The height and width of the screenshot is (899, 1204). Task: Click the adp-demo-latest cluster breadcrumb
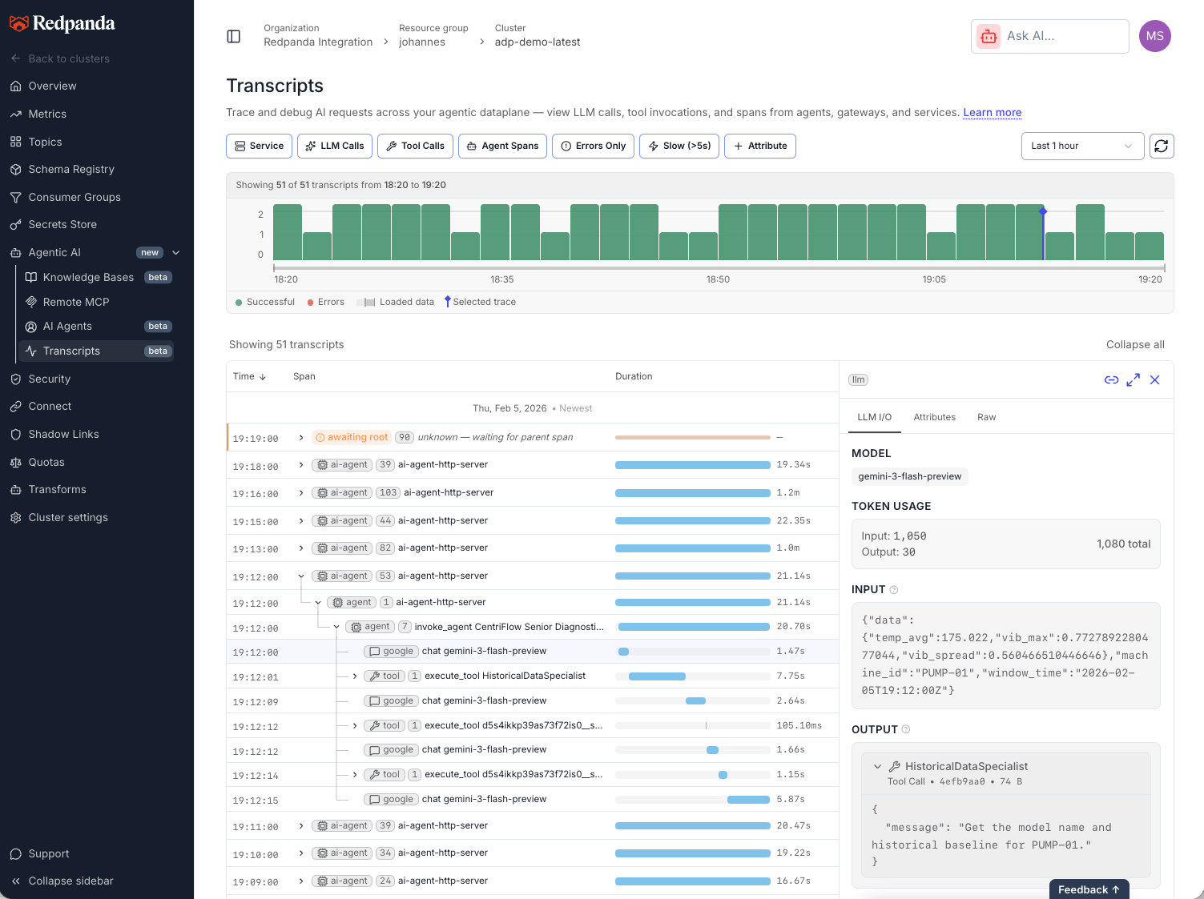tap(538, 42)
